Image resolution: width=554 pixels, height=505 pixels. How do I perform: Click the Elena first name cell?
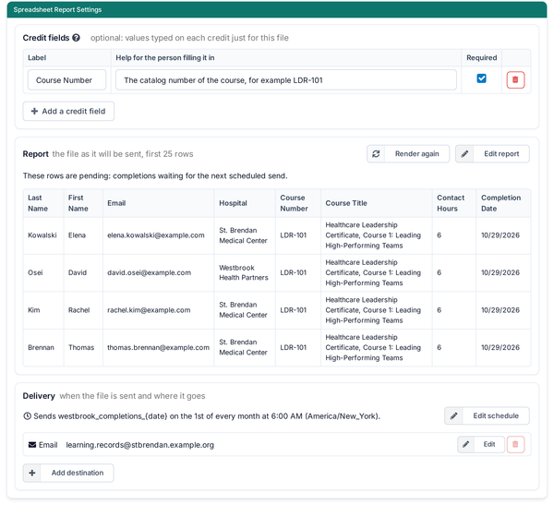83,235
